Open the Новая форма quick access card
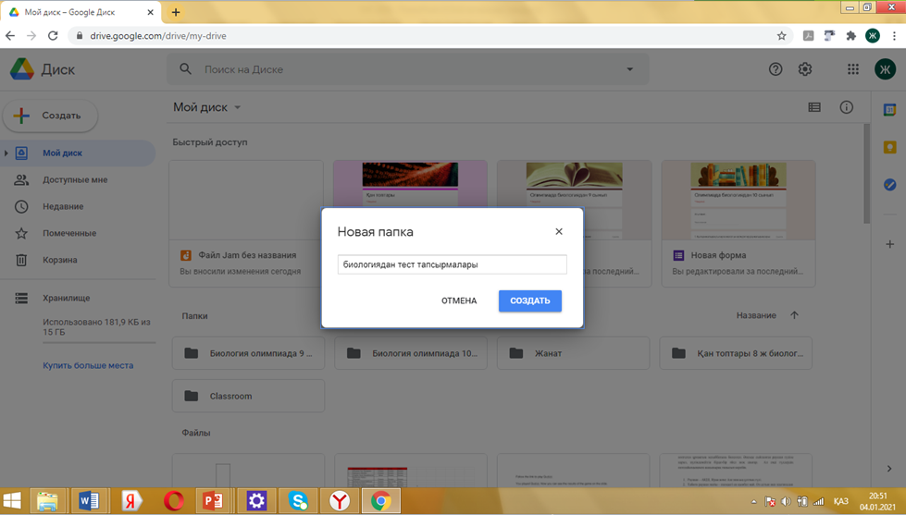The width and height of the screenshot is (906, 515). [738, 224]
